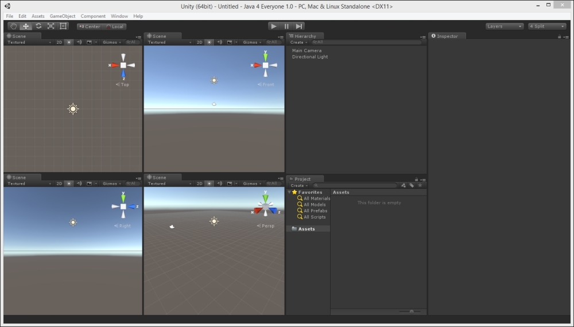Viewport: 574px width, 327px height.
Task: Open the Component menu
Action: pyautogui.click(x=93, y=16)
